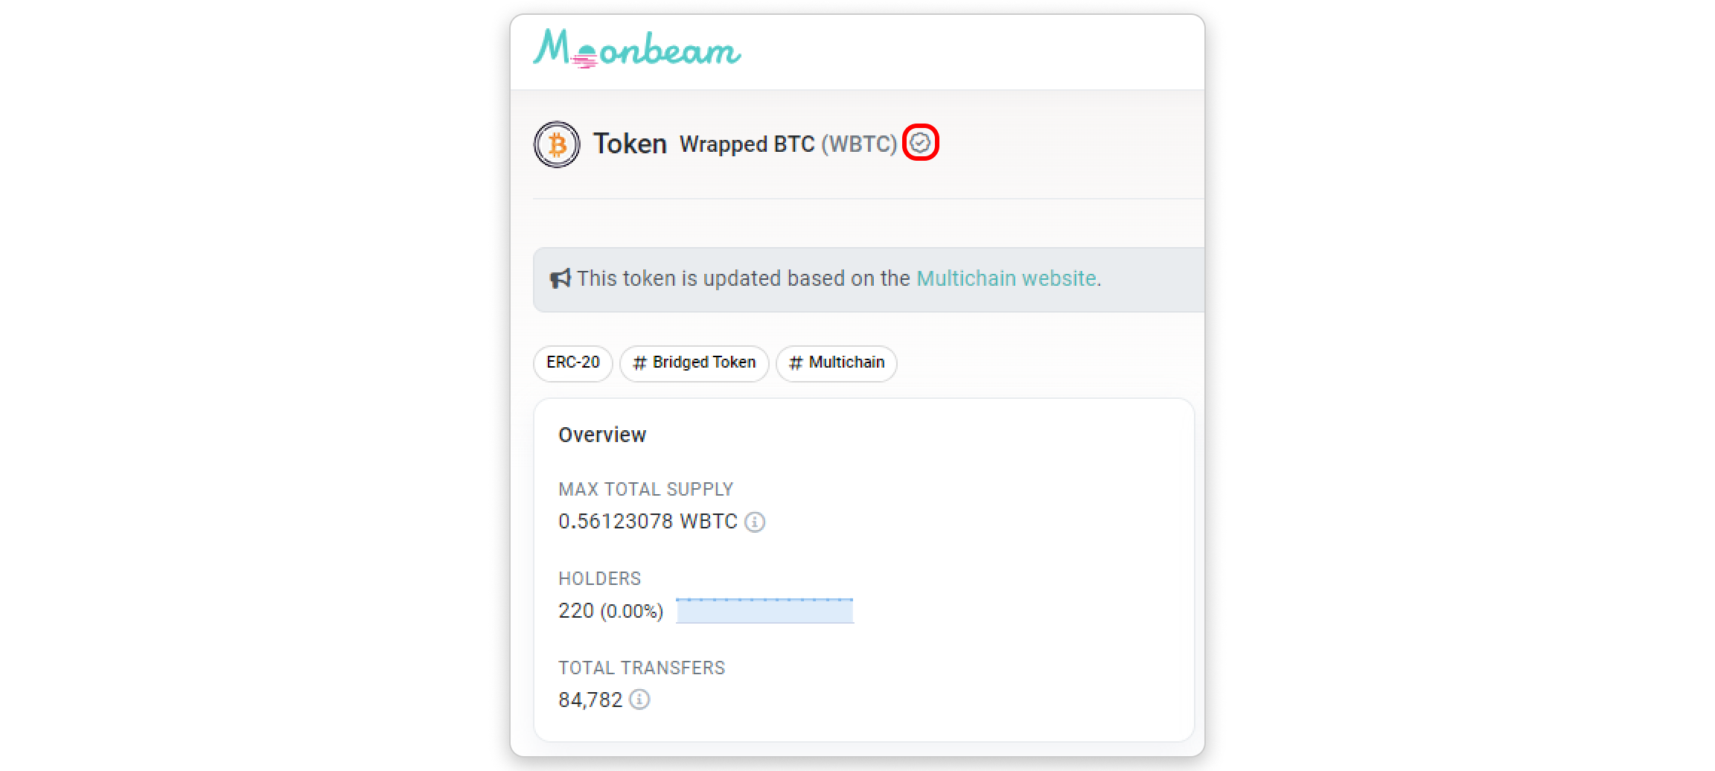Click the 0.56123078 WBTC supply value
The height and width of the screenshot is (771, 1715).
click(648, 521)
